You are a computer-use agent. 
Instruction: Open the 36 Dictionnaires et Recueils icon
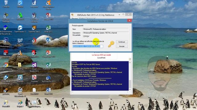click(6, 30)
